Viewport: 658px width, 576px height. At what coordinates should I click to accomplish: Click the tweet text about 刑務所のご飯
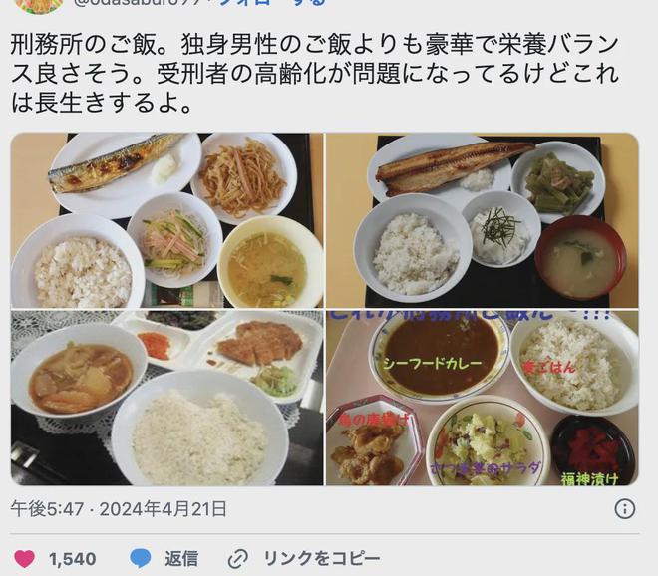coord(315,74)
